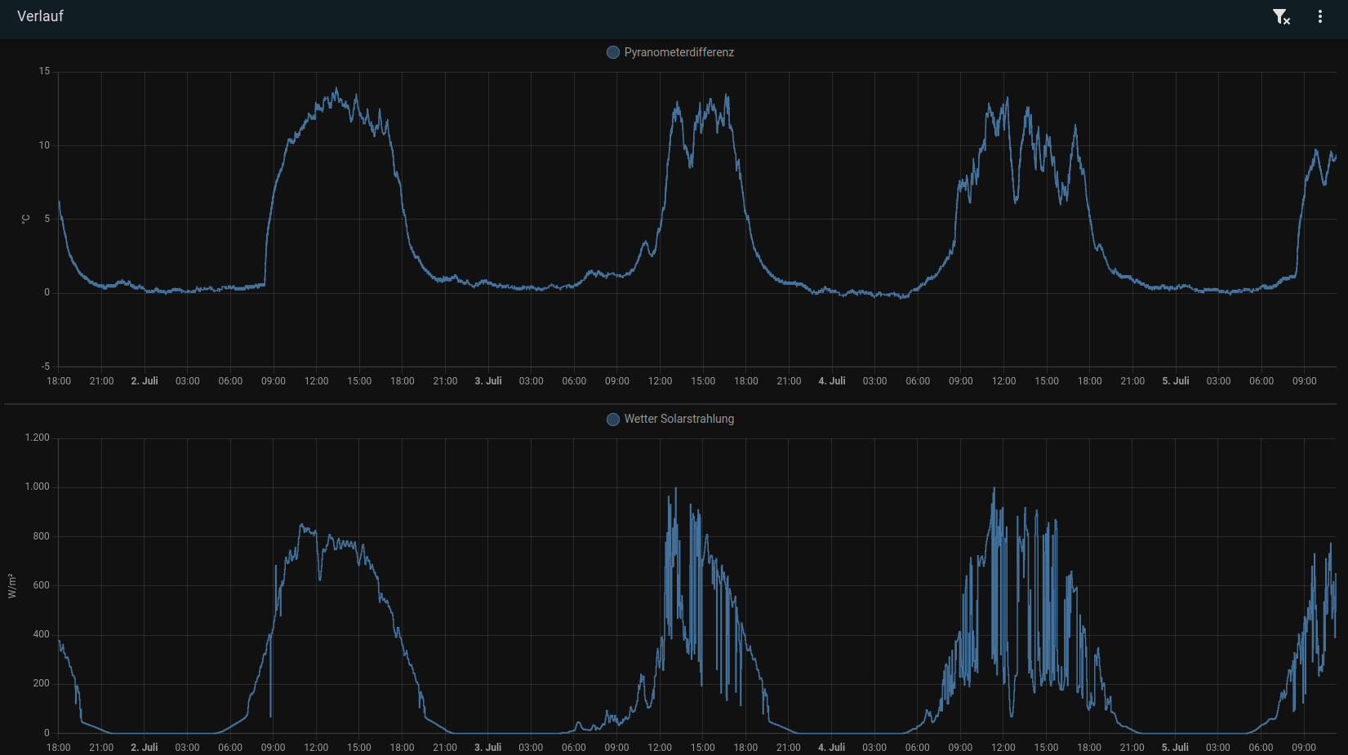Click the Wetter Solarstrahlung legend color circle
The height and width of the screenshot is (755, 1348).
point(613,419)
